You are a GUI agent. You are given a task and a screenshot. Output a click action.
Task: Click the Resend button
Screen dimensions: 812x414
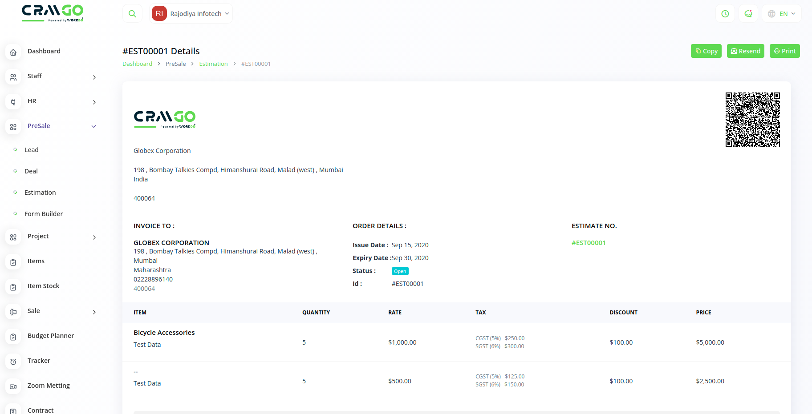coord(746,51)
